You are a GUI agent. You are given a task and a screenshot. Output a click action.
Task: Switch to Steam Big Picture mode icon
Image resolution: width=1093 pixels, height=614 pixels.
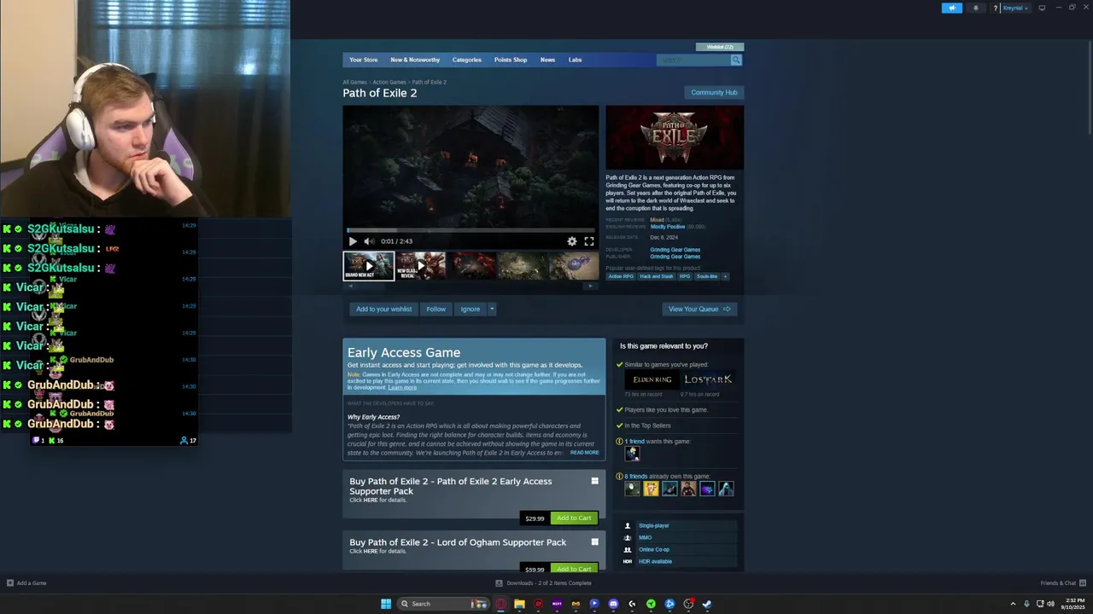click(1042, 8)
